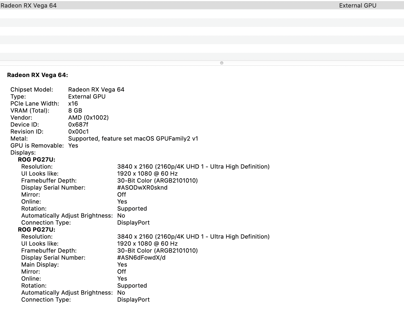Click the 'AMD (0x1002)' vendor value
The width and height of the screenshot is (404, 314).
89,118
